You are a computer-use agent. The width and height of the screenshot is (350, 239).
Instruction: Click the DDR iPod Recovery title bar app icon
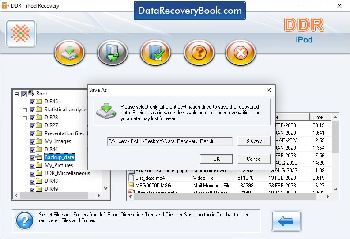click(x=5, y=6)
